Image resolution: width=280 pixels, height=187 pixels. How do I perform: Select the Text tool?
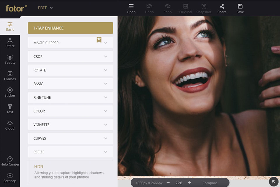click(10, 109)
